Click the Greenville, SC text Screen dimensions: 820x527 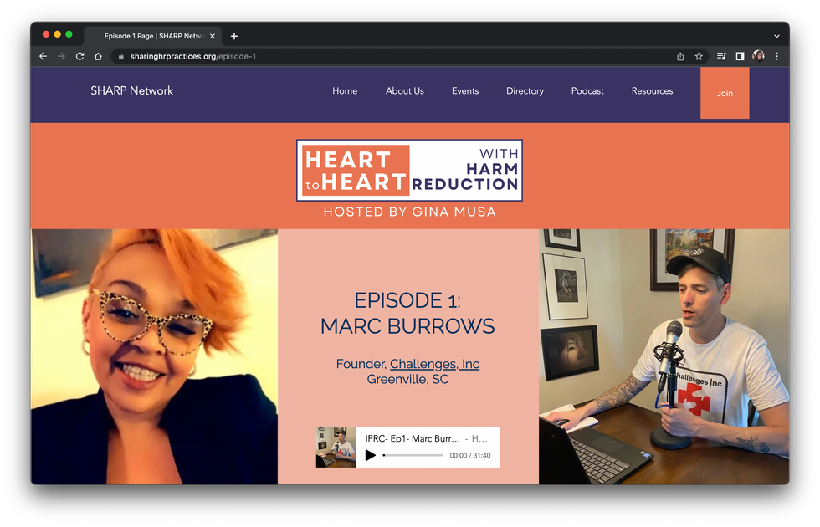coord(407,379)
